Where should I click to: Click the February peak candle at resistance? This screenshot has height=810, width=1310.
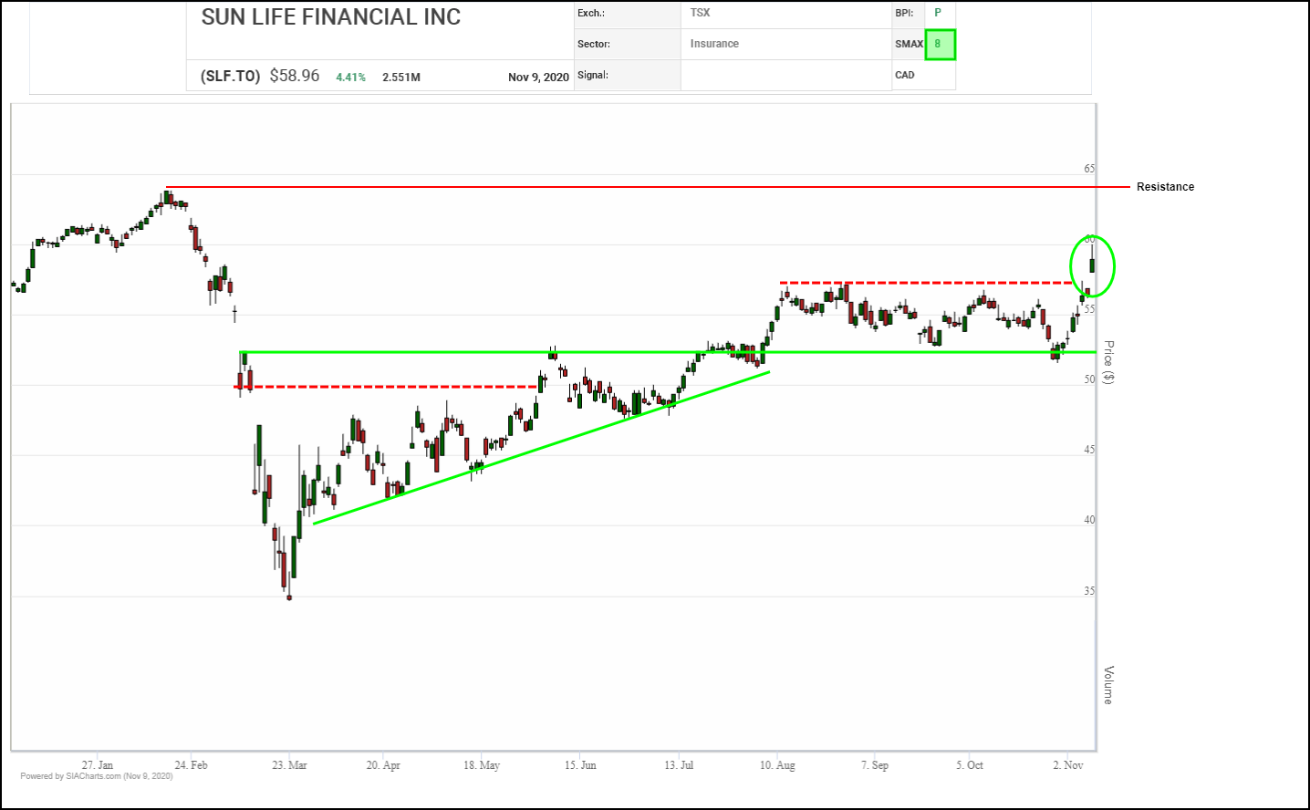[x=167, y=195]
